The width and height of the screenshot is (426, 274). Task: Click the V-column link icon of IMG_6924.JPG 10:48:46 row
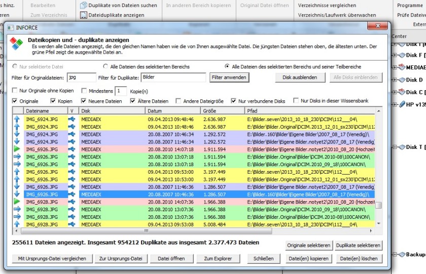coord(72,127)
